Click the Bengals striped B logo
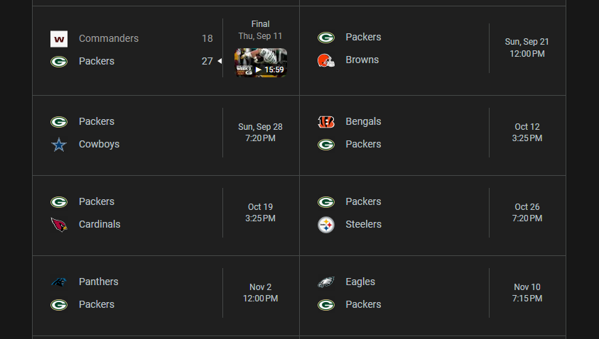This screenshot has height=339, width=599. click(326, 122)
